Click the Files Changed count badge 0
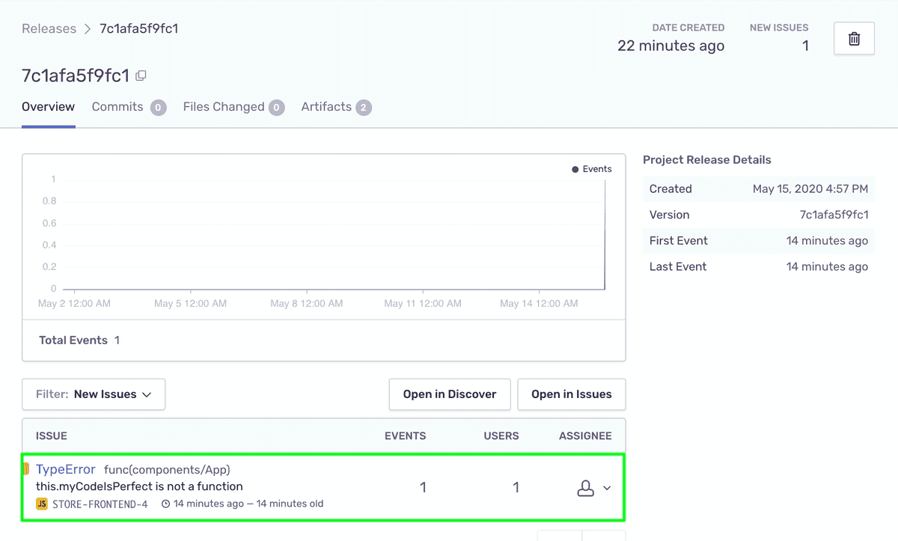This screenshot has width=898, height=541. tap(276, 108)
